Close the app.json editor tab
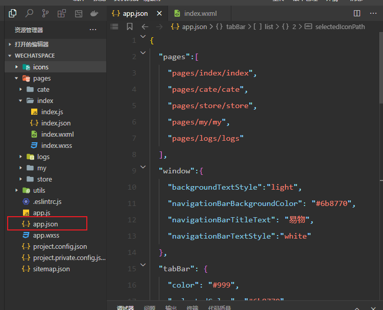383x310 pixels. [159, 13]
